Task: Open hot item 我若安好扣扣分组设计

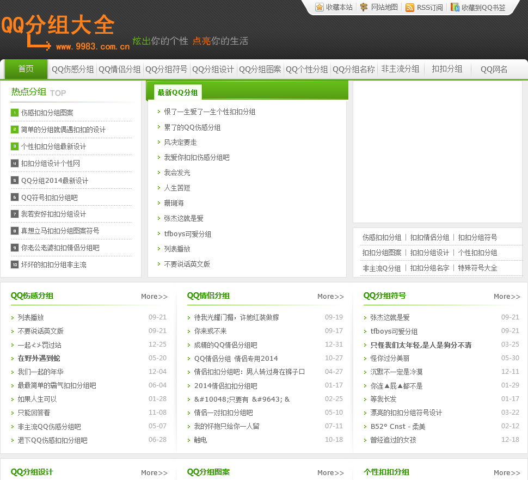Action: (53, 214)
